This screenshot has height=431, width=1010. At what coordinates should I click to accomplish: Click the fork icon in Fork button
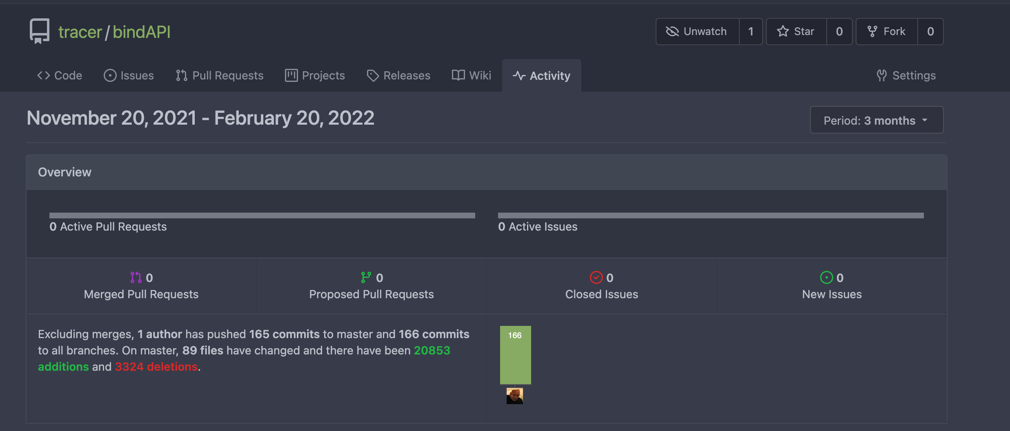tap(872, 31)
